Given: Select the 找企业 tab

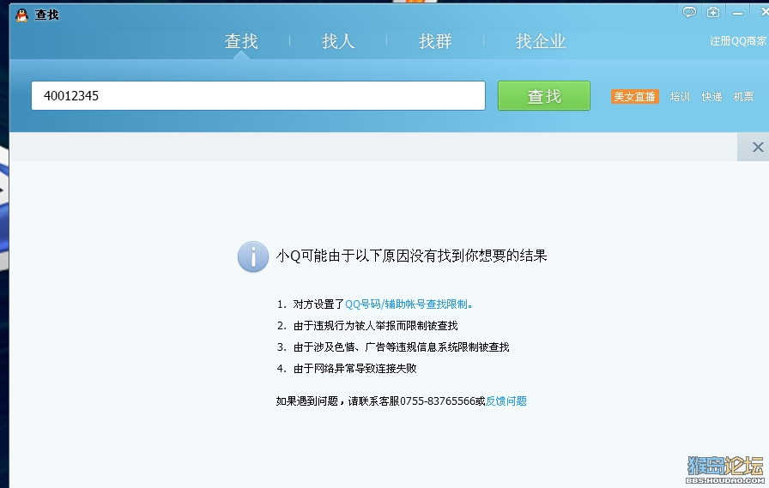Looking at the screenshot, I should click(x=541, y=41).
